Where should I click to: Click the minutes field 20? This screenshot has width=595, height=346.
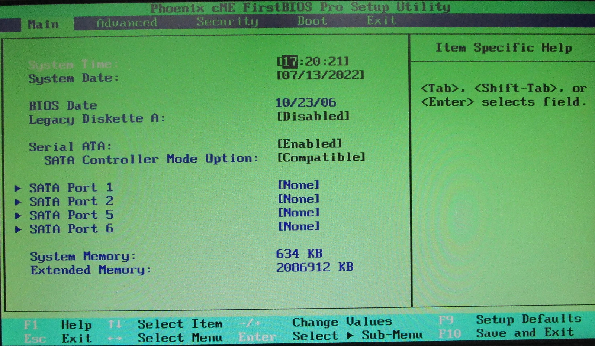pos(313,61)
